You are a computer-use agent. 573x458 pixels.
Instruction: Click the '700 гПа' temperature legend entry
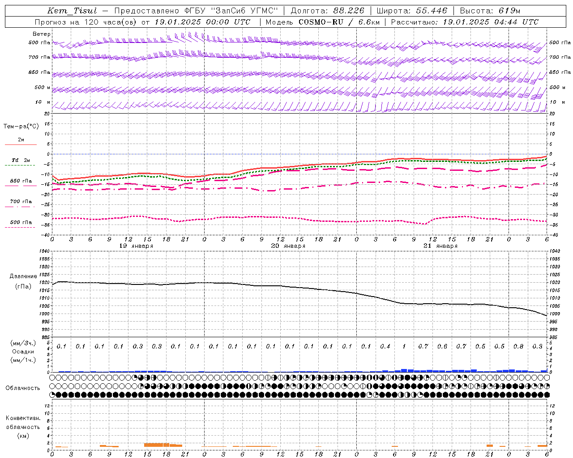[21, 202]
